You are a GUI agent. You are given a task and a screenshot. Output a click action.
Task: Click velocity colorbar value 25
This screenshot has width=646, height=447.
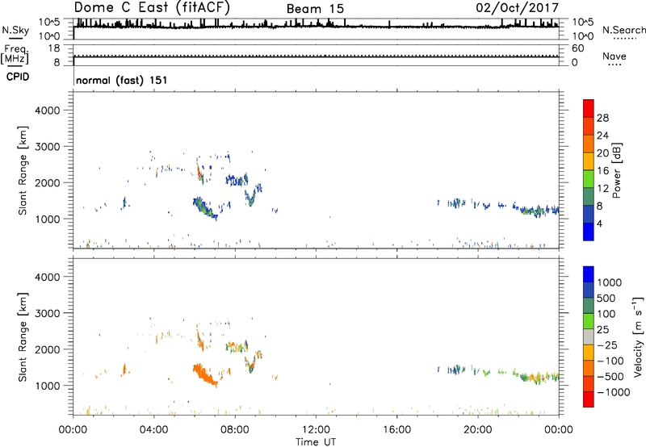(602, 330)
